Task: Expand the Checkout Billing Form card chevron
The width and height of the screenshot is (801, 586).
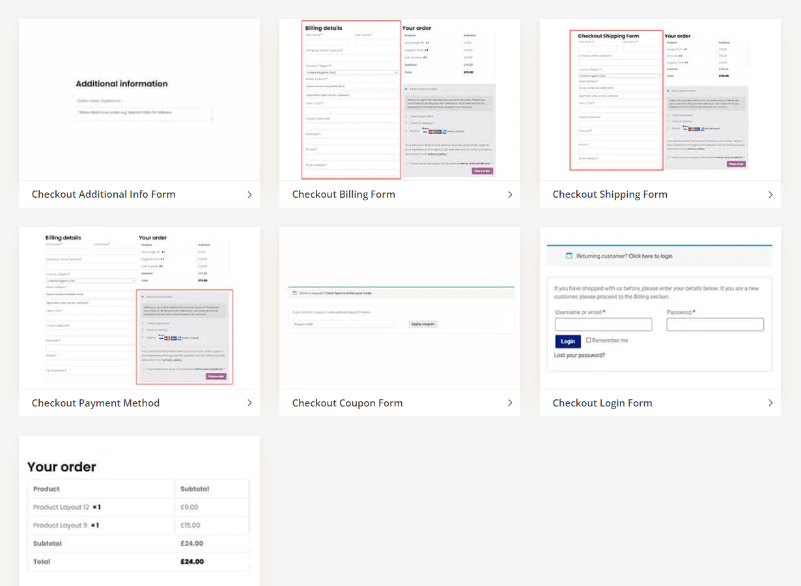Action: pyautogui.click(x=510, y=194)
